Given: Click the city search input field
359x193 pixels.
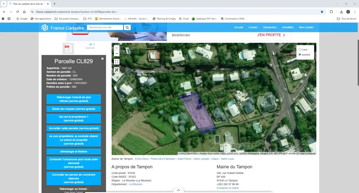Looking at the screenshot, I should coord(105,27).
